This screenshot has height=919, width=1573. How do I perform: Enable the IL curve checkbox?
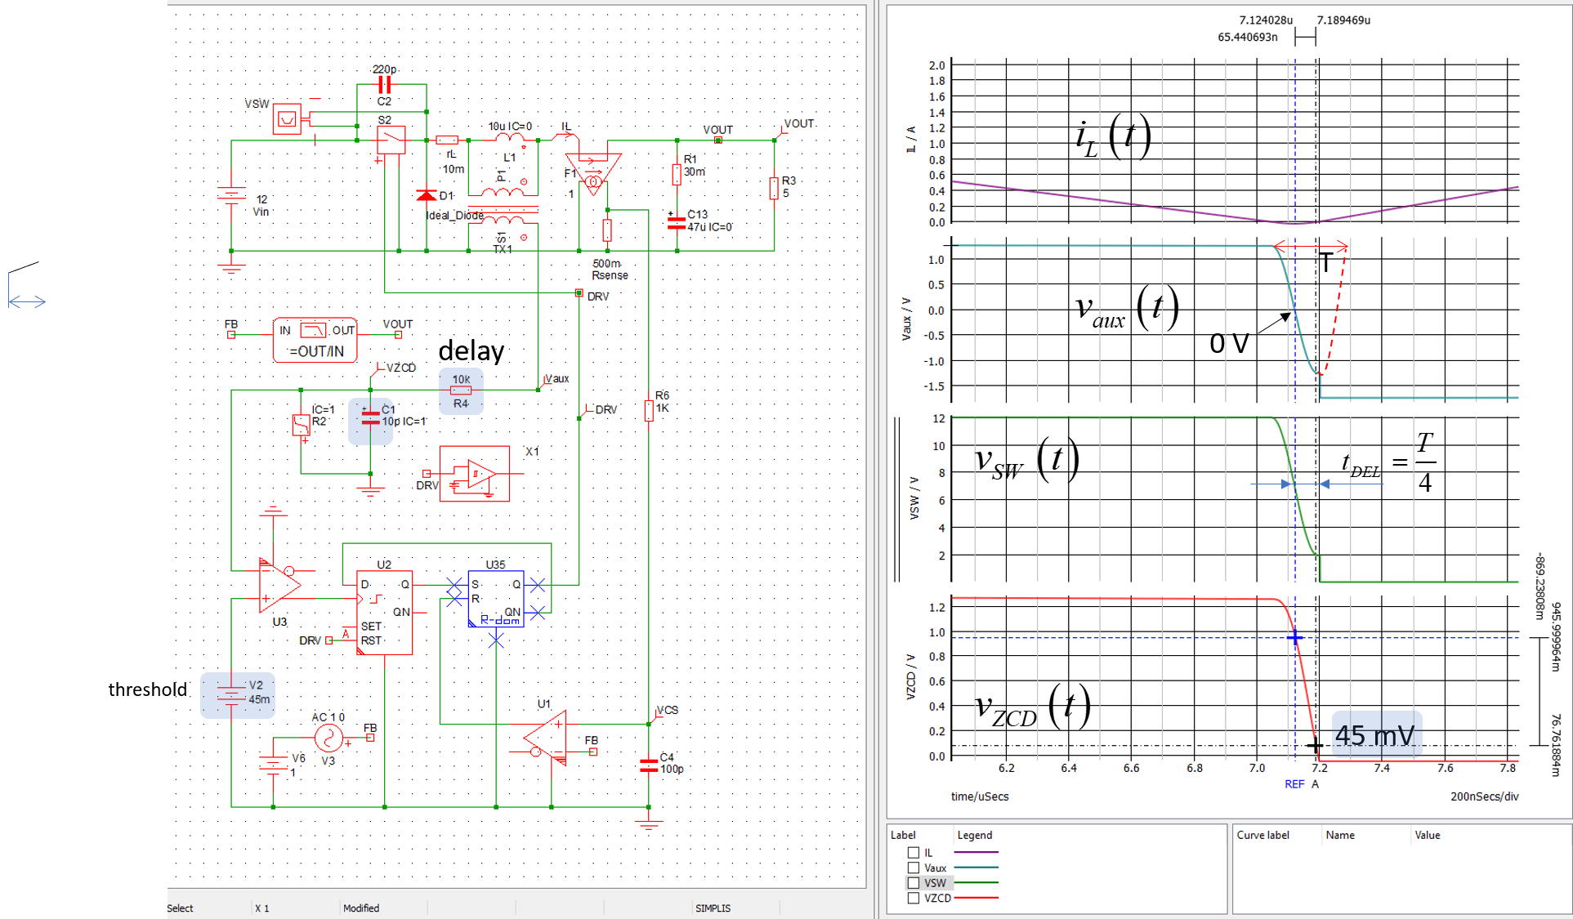913,851
